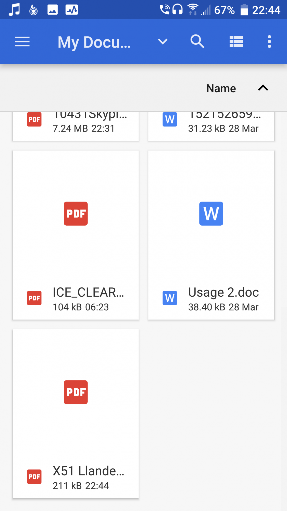
Task: Select the Skypi PDF file of 7.24 MB
Action: (76, 126)
